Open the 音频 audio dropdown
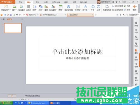140x105 pixels. coord(135,8)
